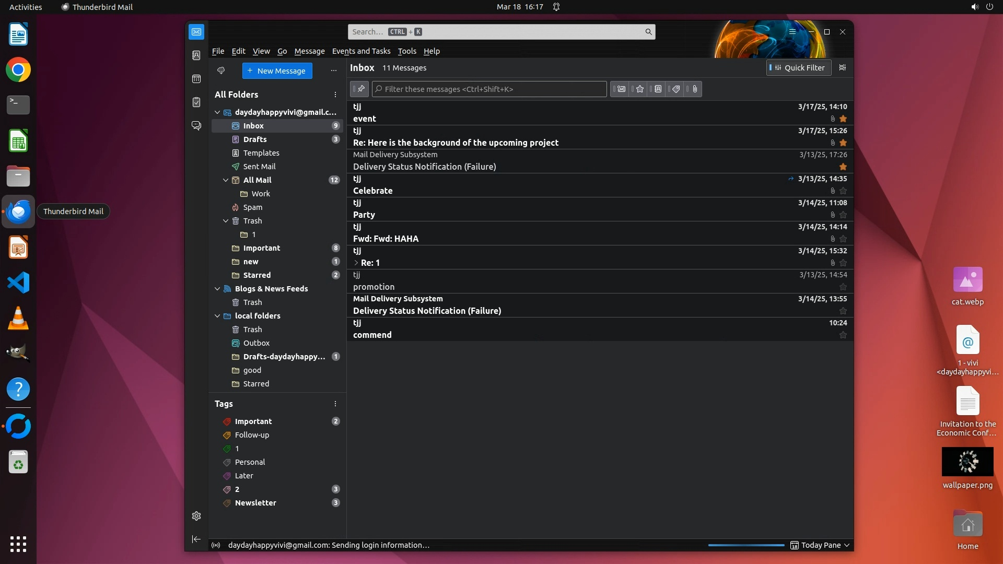
Task: Toggle the attachment quick filter
Action: 695,89
